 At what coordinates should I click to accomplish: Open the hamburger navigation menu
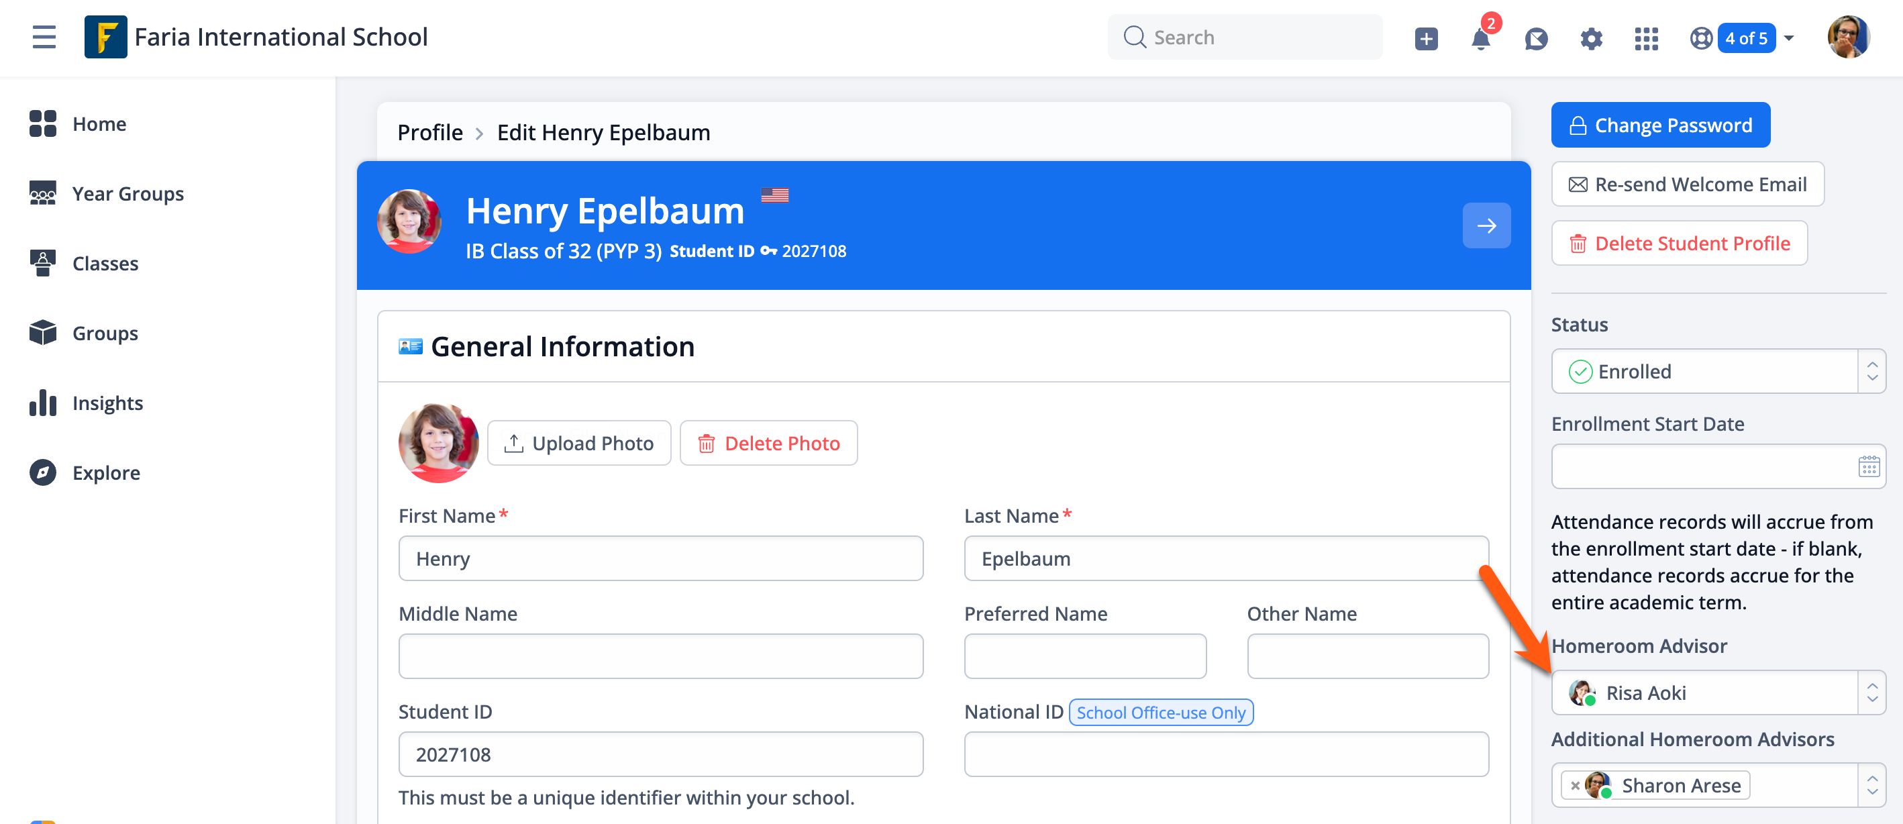pyautogui.click(x=44, y=37)
